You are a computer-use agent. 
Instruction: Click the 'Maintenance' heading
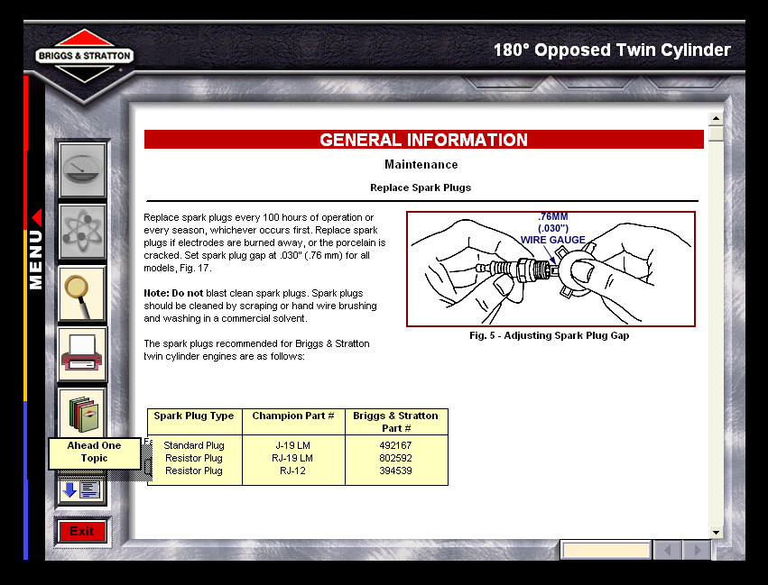421,164
